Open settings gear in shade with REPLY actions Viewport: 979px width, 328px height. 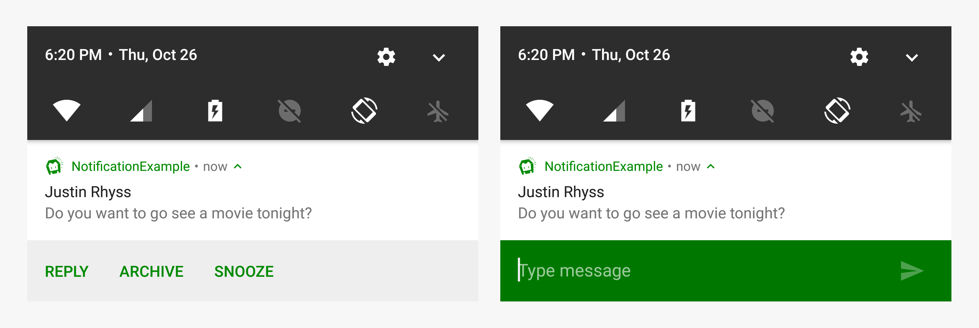[386, 57]
